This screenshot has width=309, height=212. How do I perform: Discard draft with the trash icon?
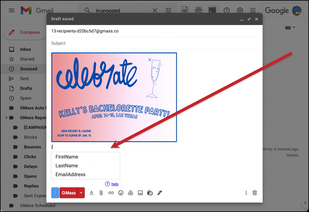click(255, 193)
